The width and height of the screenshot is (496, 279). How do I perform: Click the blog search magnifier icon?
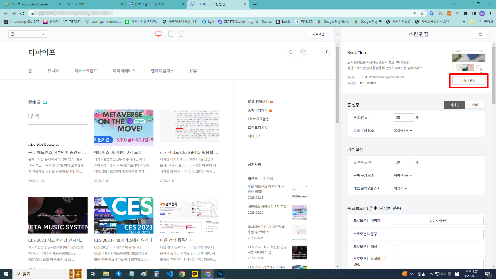coord(291,52)
